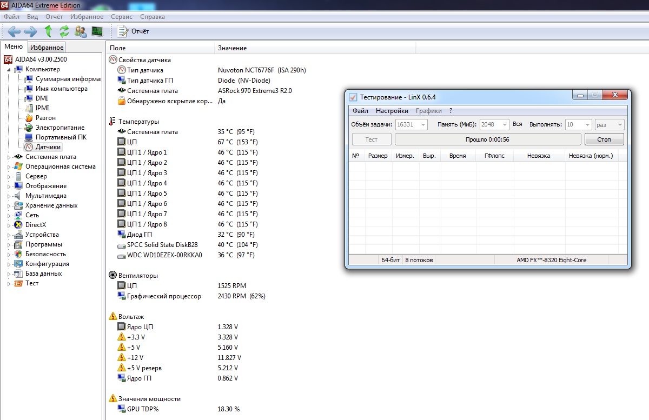This screenshot has width=649, height=420.
Task: Expand the Мультимедиа tree node
Action: [9, 196]
